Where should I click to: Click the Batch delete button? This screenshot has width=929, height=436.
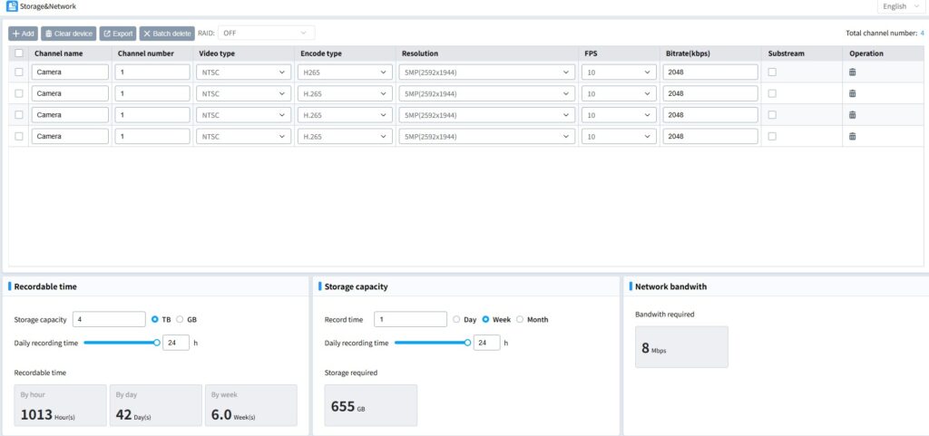coord(167,34)
